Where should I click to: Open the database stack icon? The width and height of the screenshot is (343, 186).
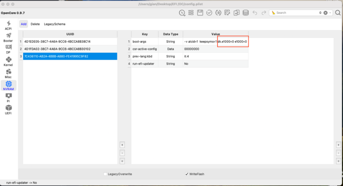(246, 13)
